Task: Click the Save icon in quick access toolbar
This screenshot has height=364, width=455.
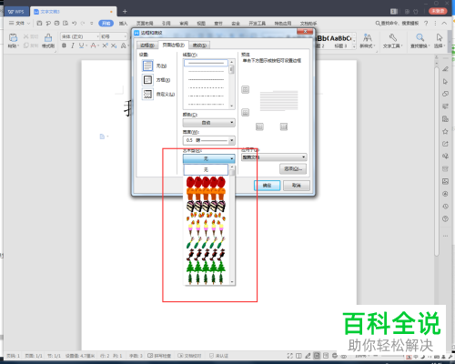Action: pyautogui.click(x=39, y=23)
